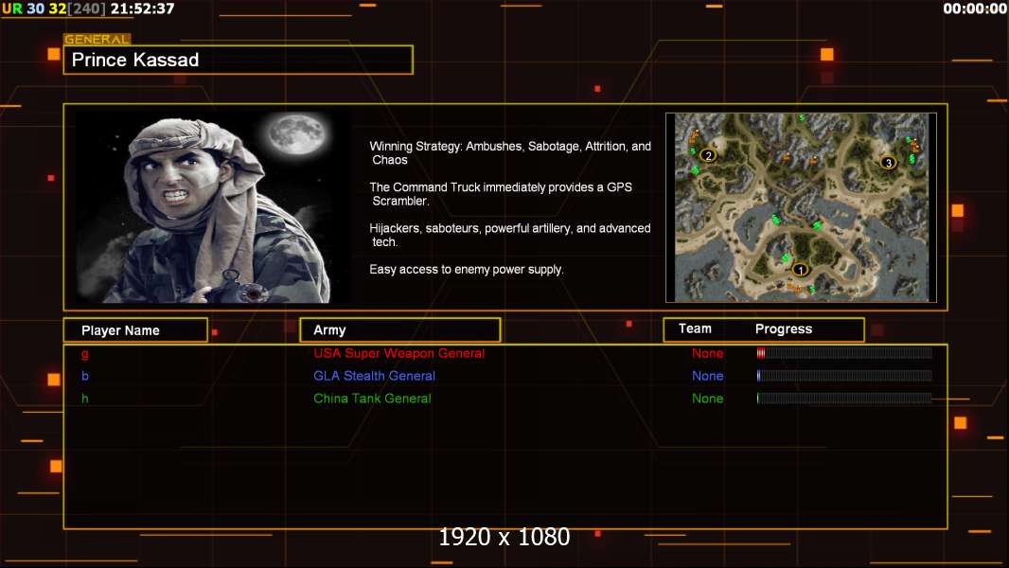Click the 'Winning Strategy' description line
The height and width of the screenshot is (568, 1009).
pyautogui.click(x=510, y=153)
